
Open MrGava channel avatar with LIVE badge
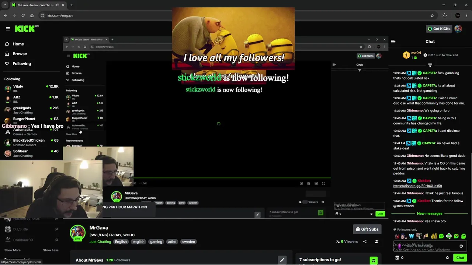[x=77, y=233]
